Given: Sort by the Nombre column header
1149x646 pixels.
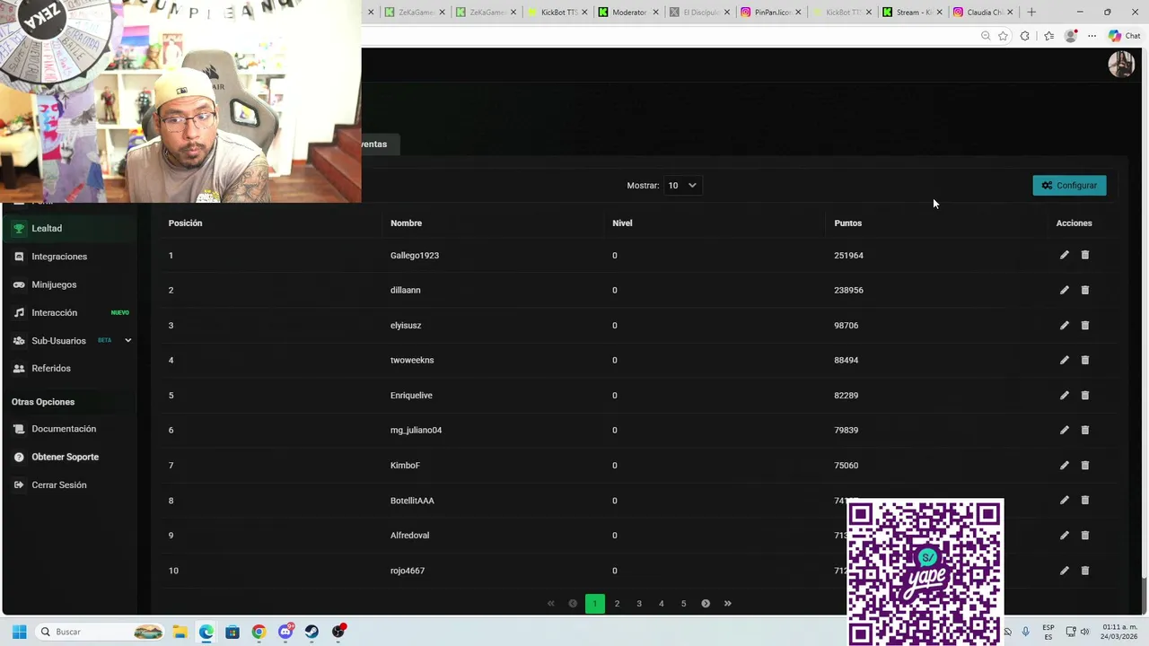Looking at the screenshot, I should click(x=406, y=223).
